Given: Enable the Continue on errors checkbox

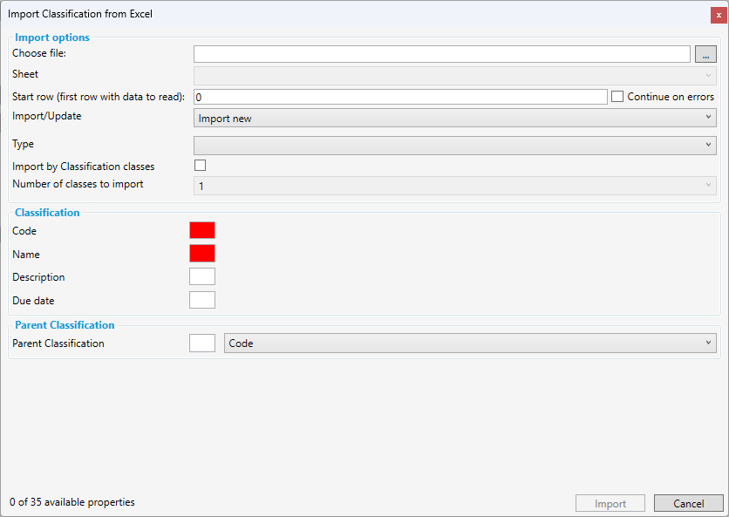Looking at the screenshot, I should [617, 96].
